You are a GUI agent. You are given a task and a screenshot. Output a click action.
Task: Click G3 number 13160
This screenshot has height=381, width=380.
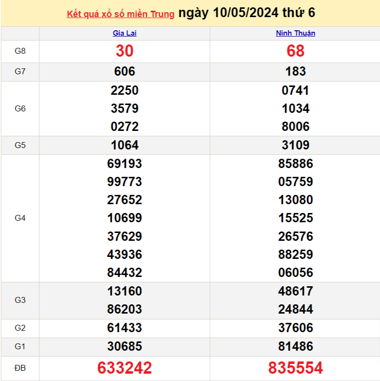click(125, 291)
